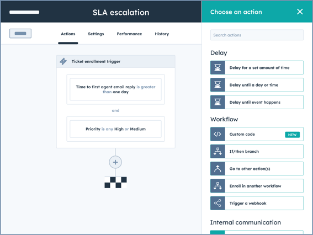
Task: Click the ticket icon in enrollment trigger header
Action: pyautogui.click(x=63, y=61)
